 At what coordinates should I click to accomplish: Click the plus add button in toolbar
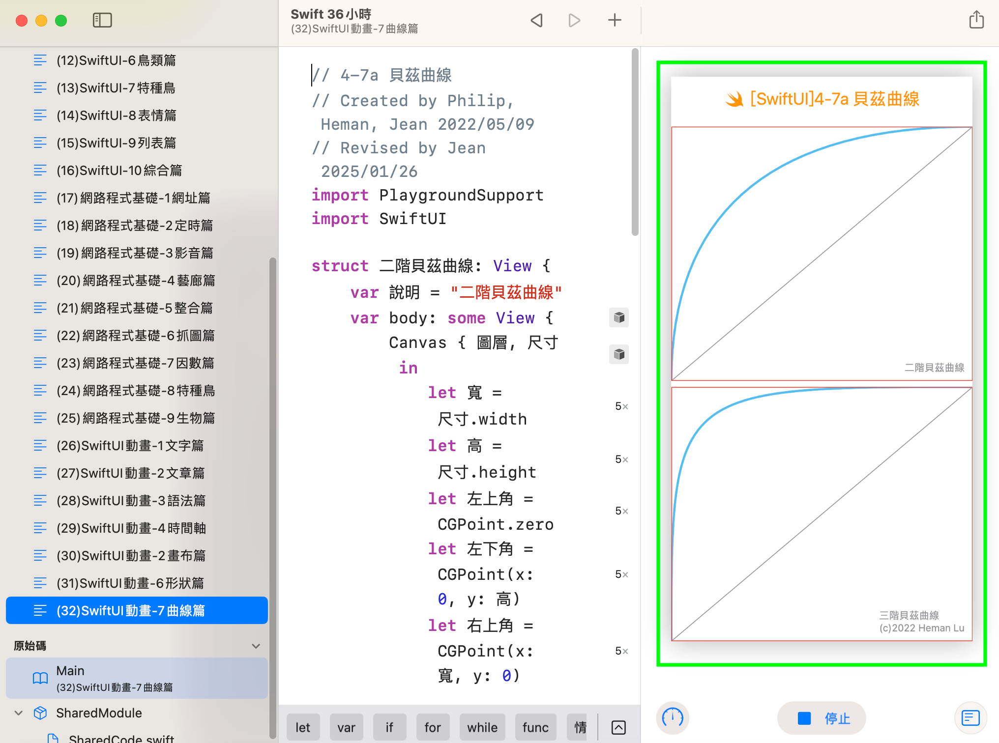click(x=615, y=20)
